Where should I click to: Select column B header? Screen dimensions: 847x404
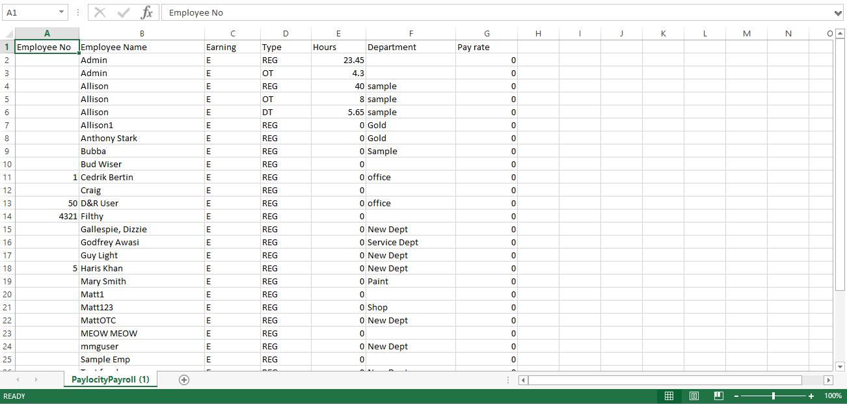142,34
